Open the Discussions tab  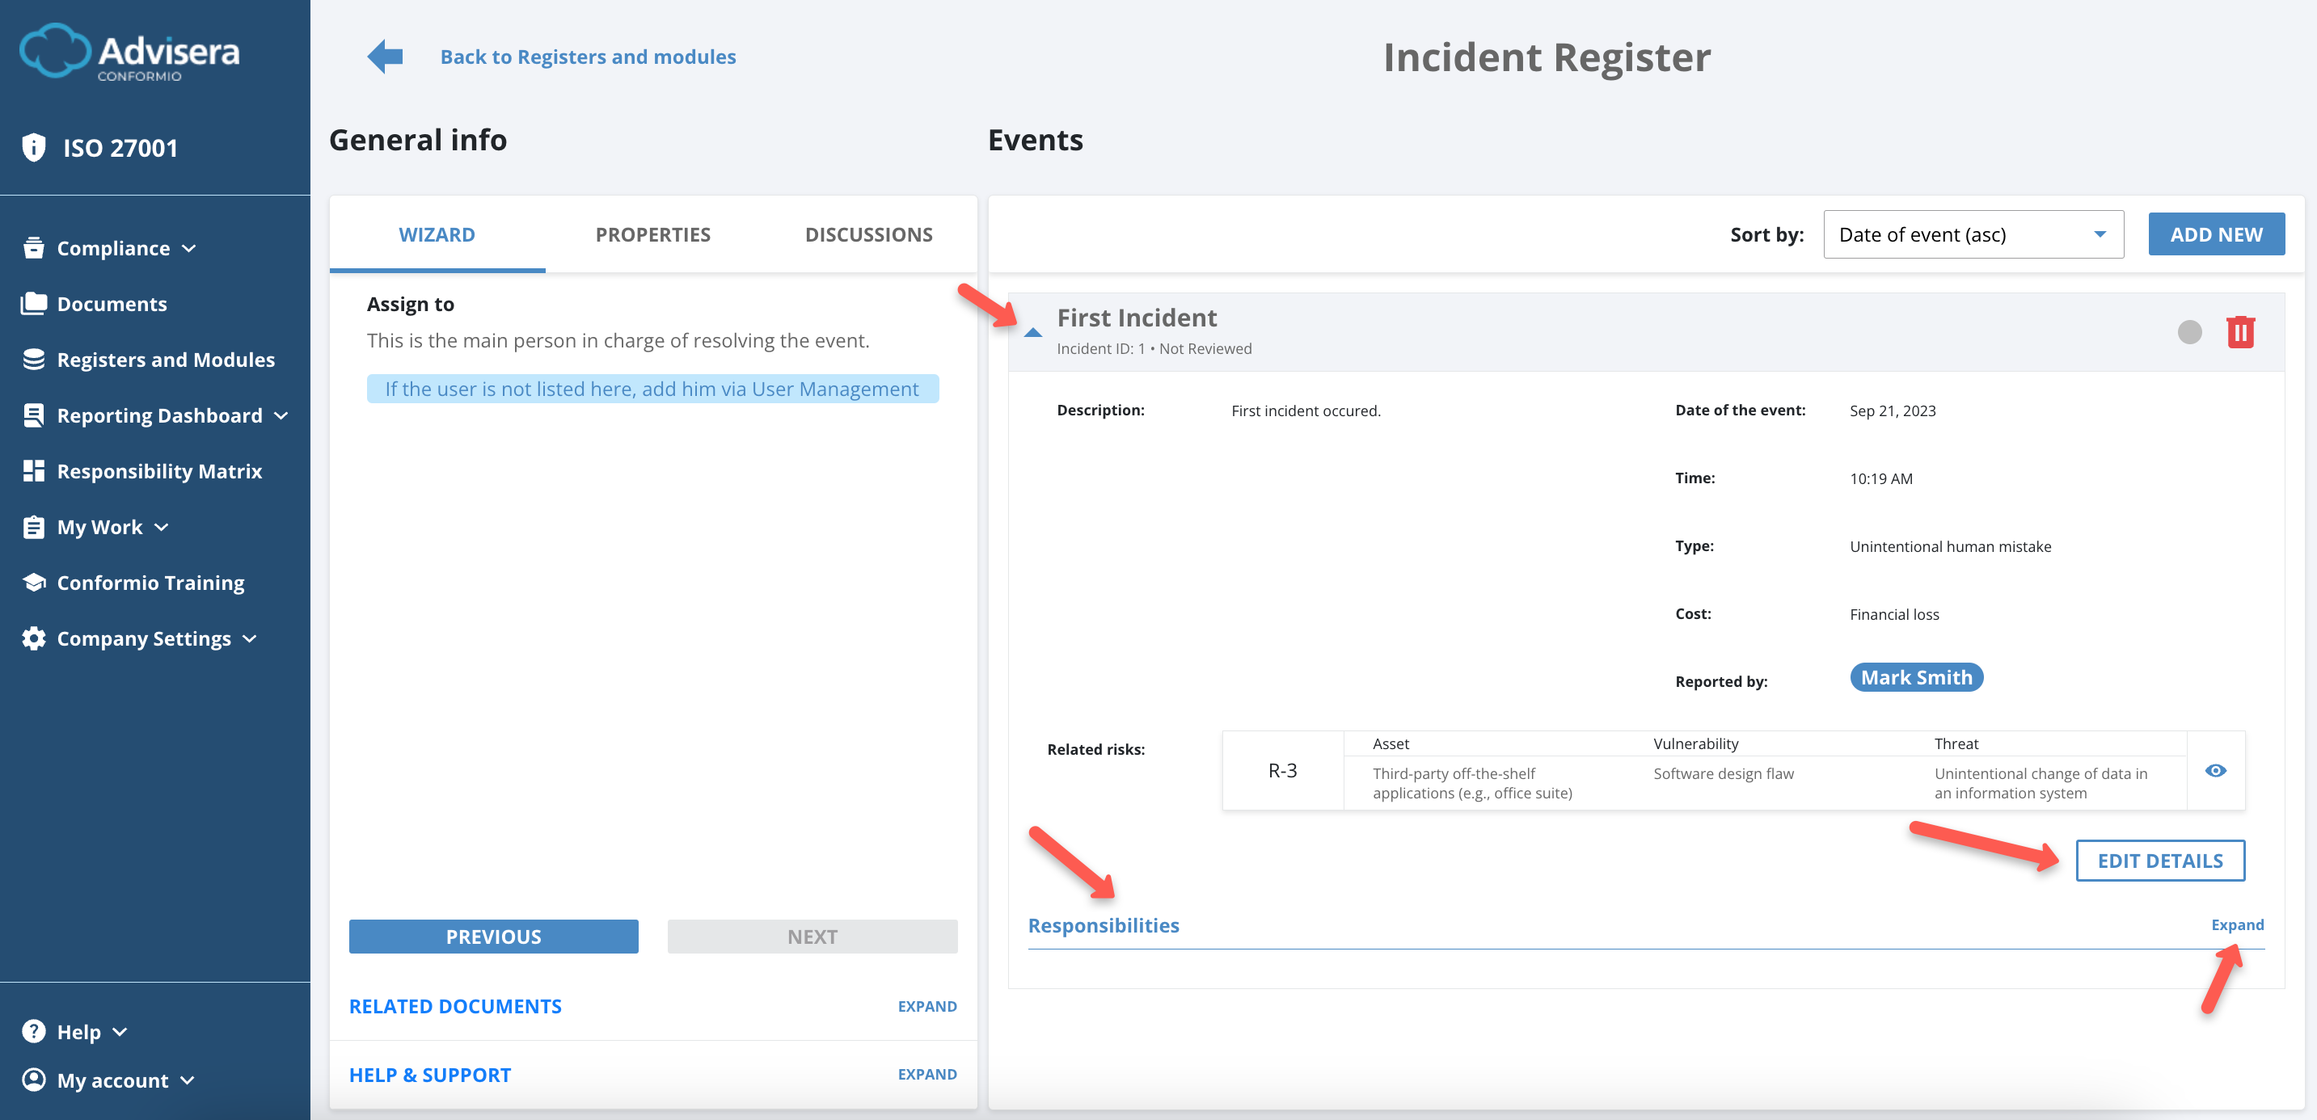pos(868,234)
